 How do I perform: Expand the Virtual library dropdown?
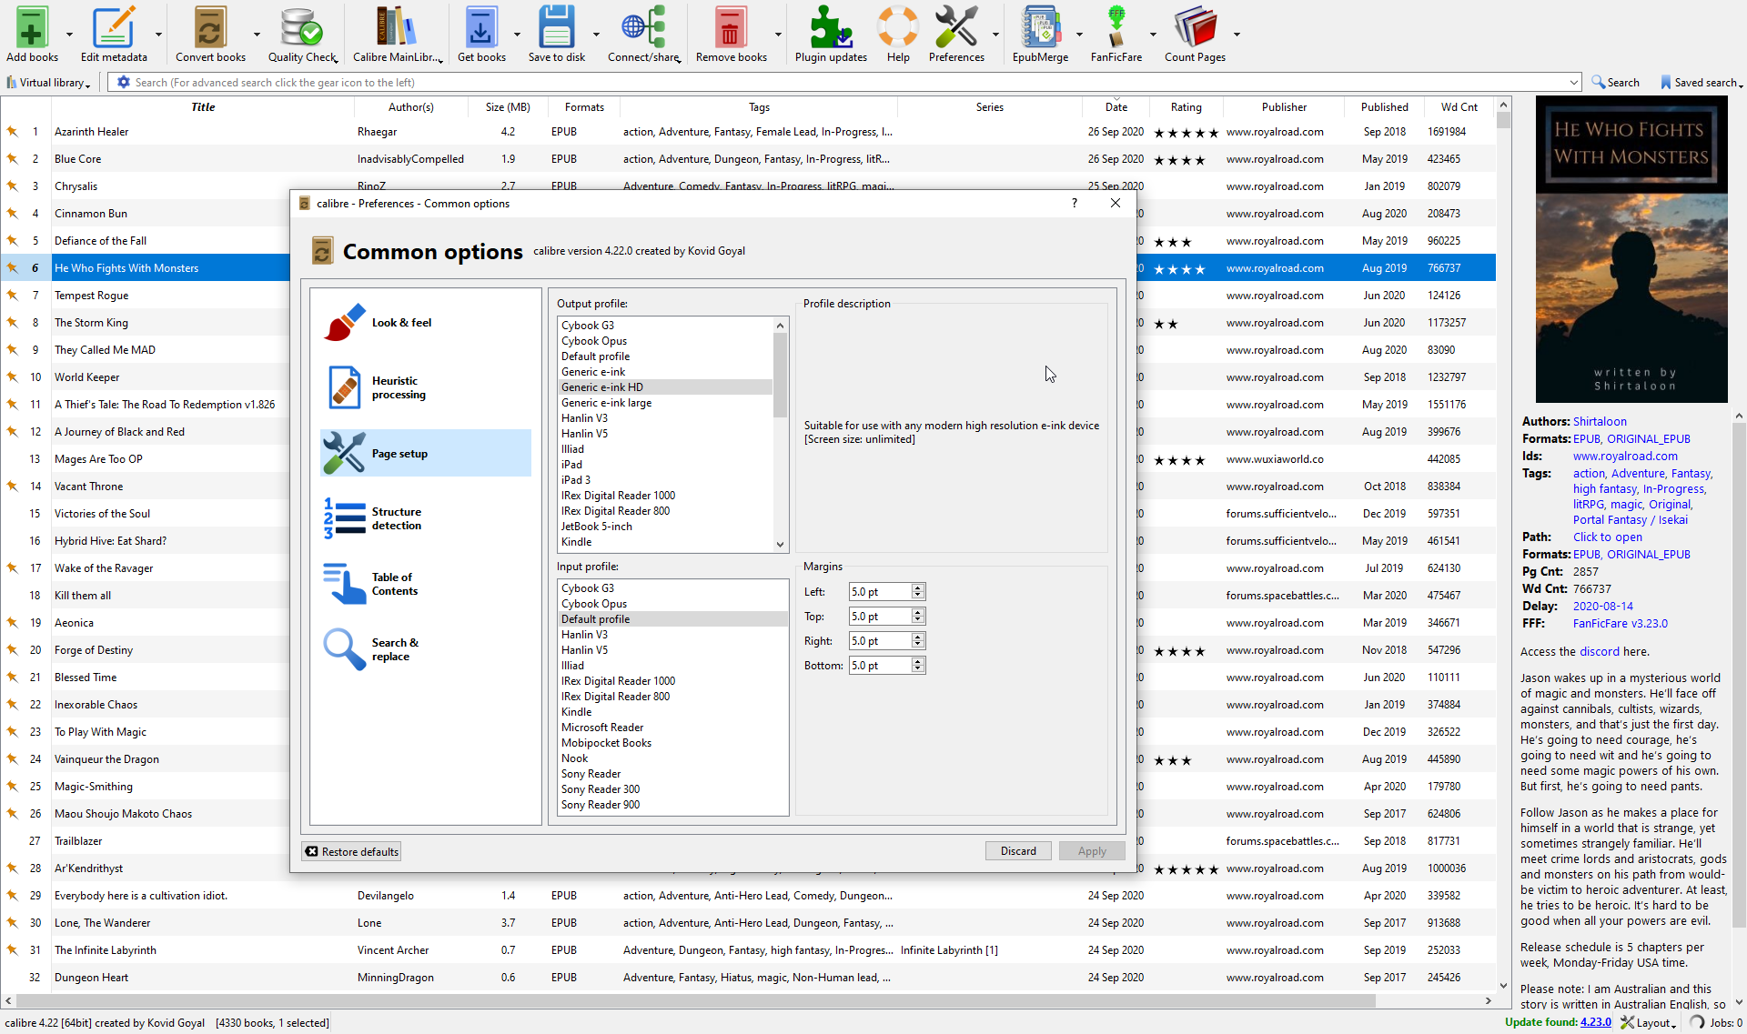point(50,83)
